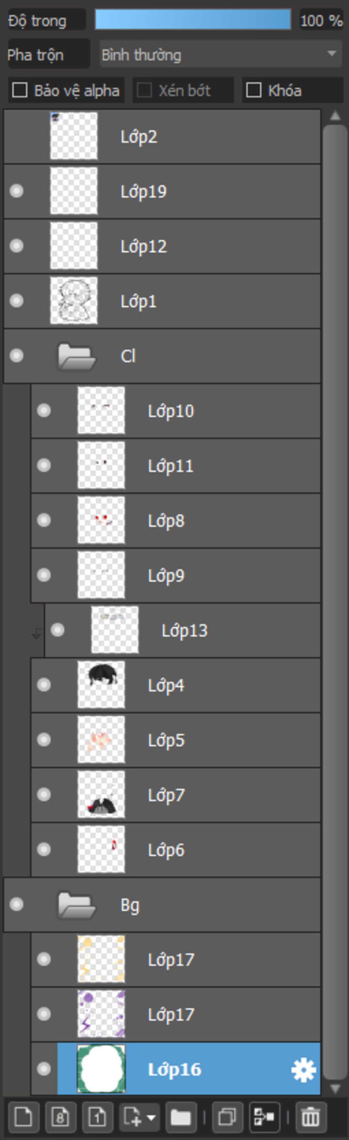Select the Lớp1 line art layer

[162, 301]
